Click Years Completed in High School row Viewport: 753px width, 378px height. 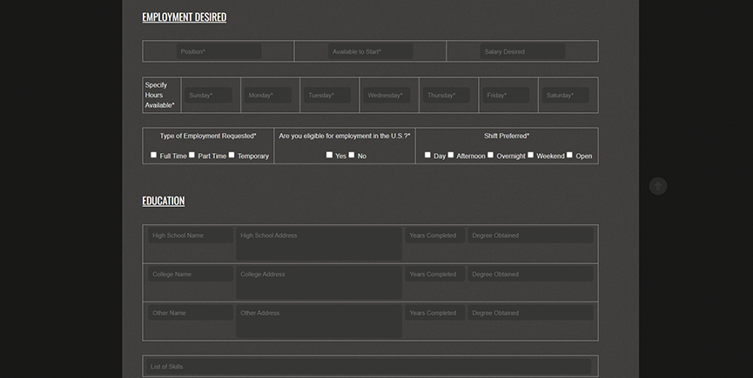pyautogui.click(x=434, y=235)
